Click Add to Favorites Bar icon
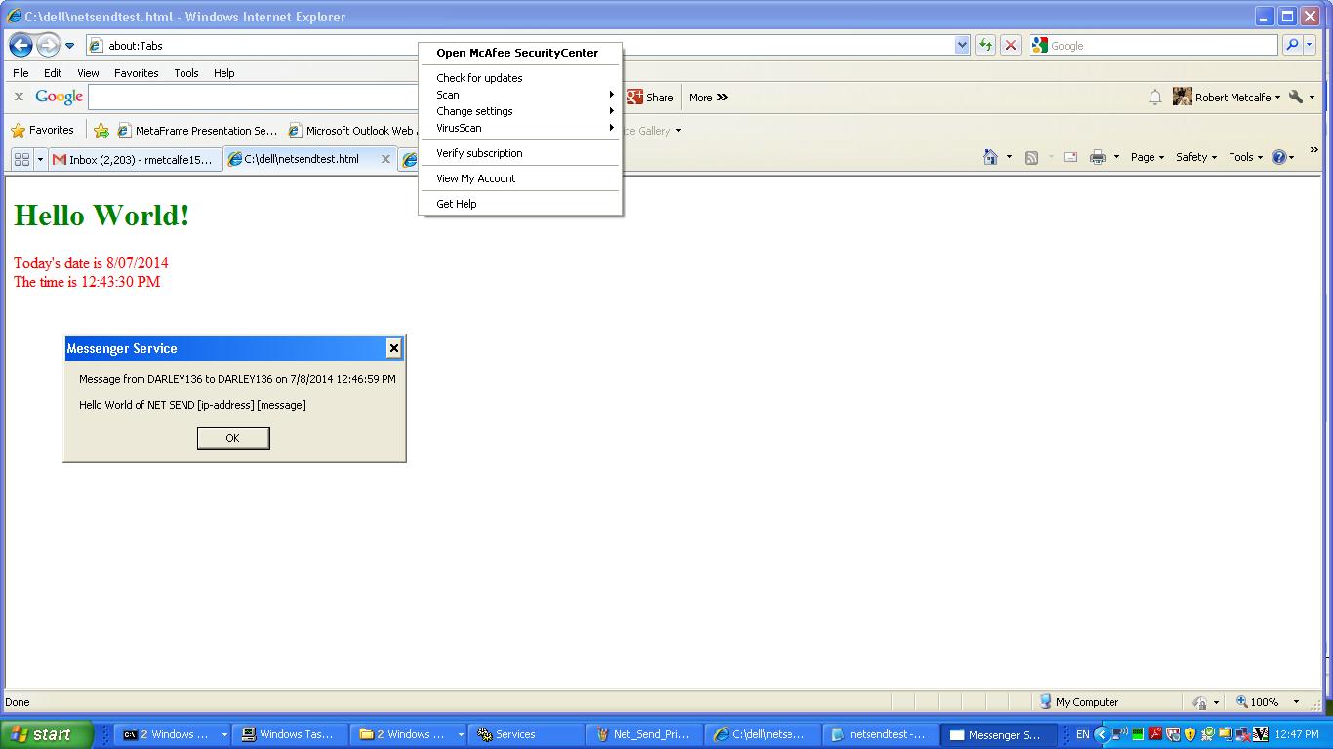This screenshot has width=1333, height=749. 101,131
